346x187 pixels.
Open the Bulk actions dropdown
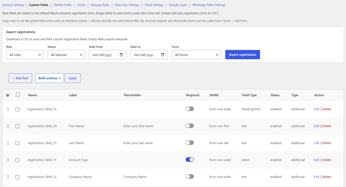coord(49,78)
